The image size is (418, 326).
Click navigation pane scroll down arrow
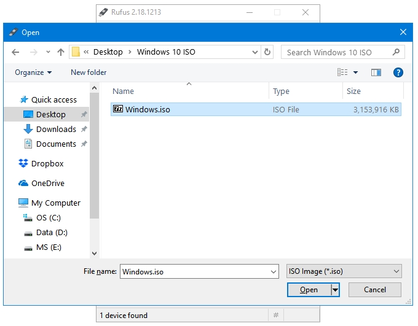click(x=95, y=254)
